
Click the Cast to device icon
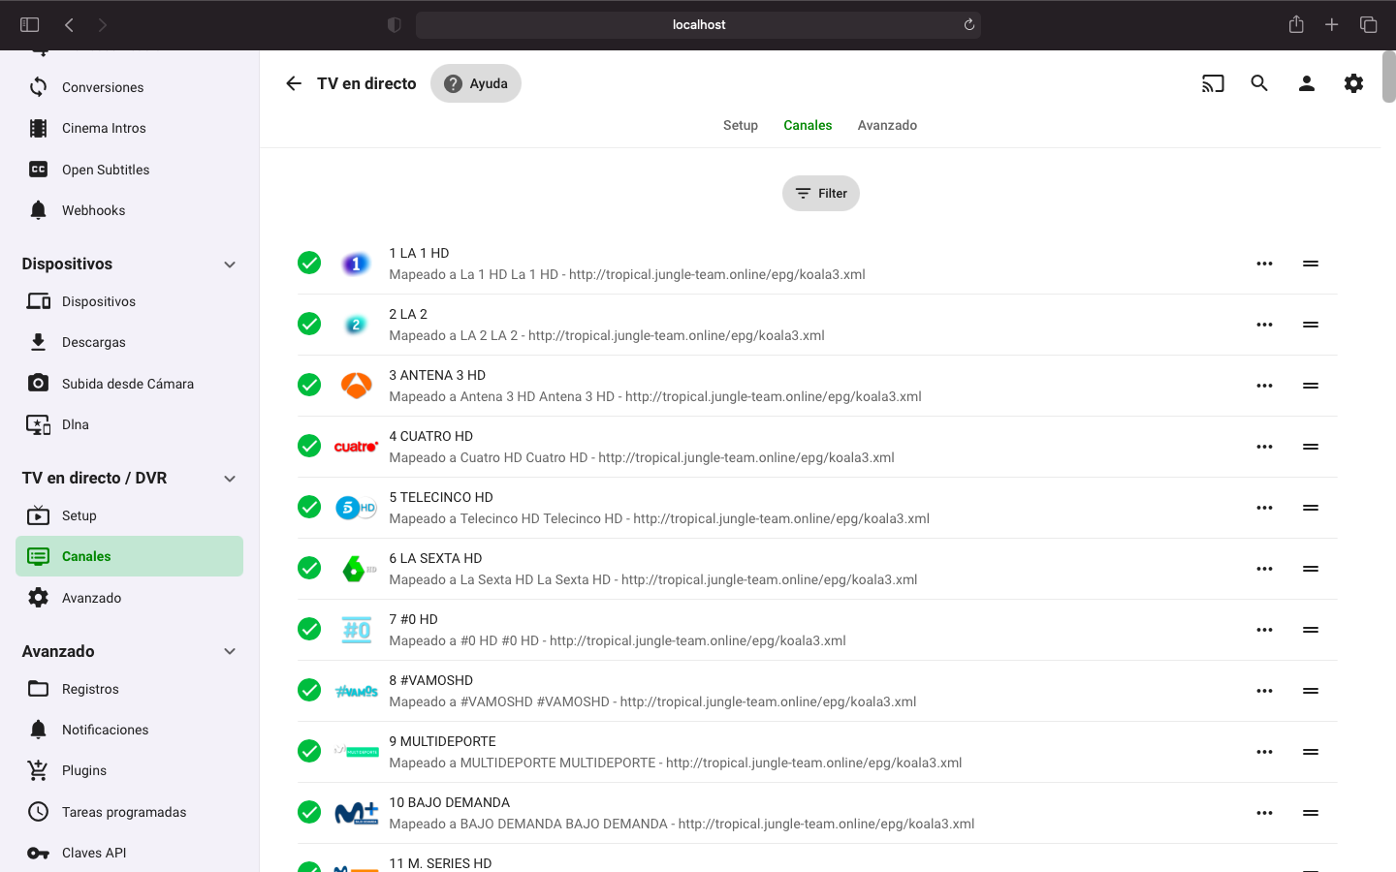point(1213,83)
